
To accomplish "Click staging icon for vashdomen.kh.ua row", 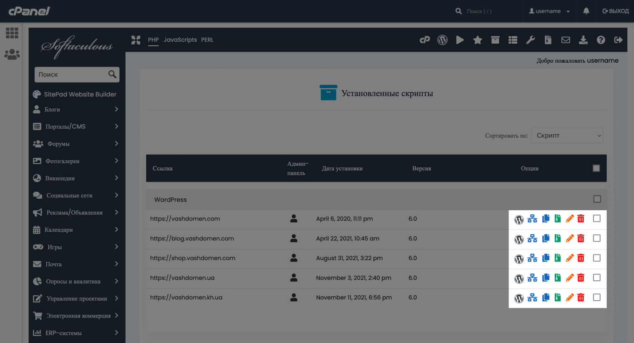I will [x=532, y=298].
